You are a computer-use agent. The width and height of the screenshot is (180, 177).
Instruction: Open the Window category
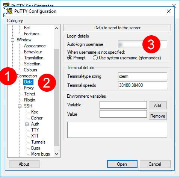click(x=24, y=40)
